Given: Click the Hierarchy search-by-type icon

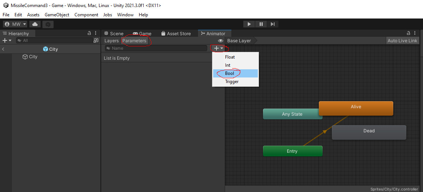Looking at the screenshot, I should tap(96, 40).
